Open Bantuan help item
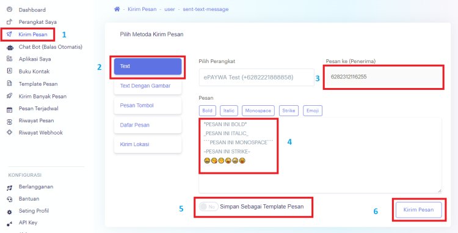Screen dimensions: 458x233 click(x=29, y=199)
